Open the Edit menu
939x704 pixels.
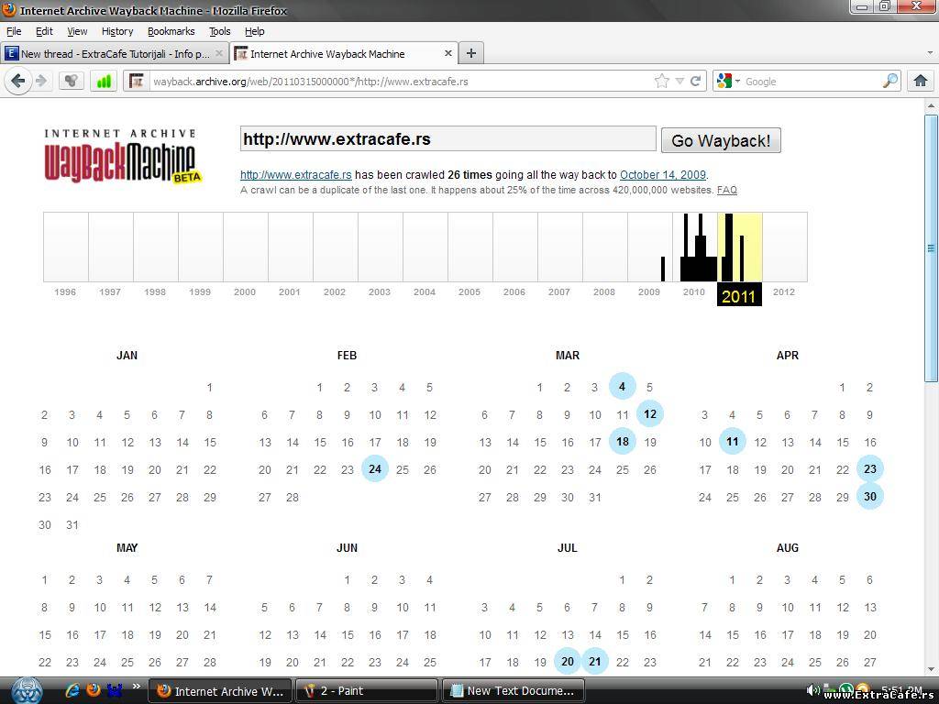pos(44,31)
